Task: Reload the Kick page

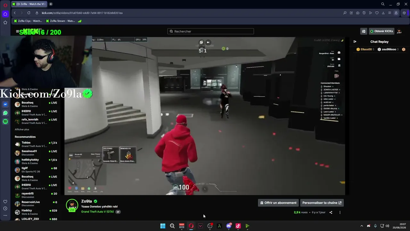Action: pos(29,13)
